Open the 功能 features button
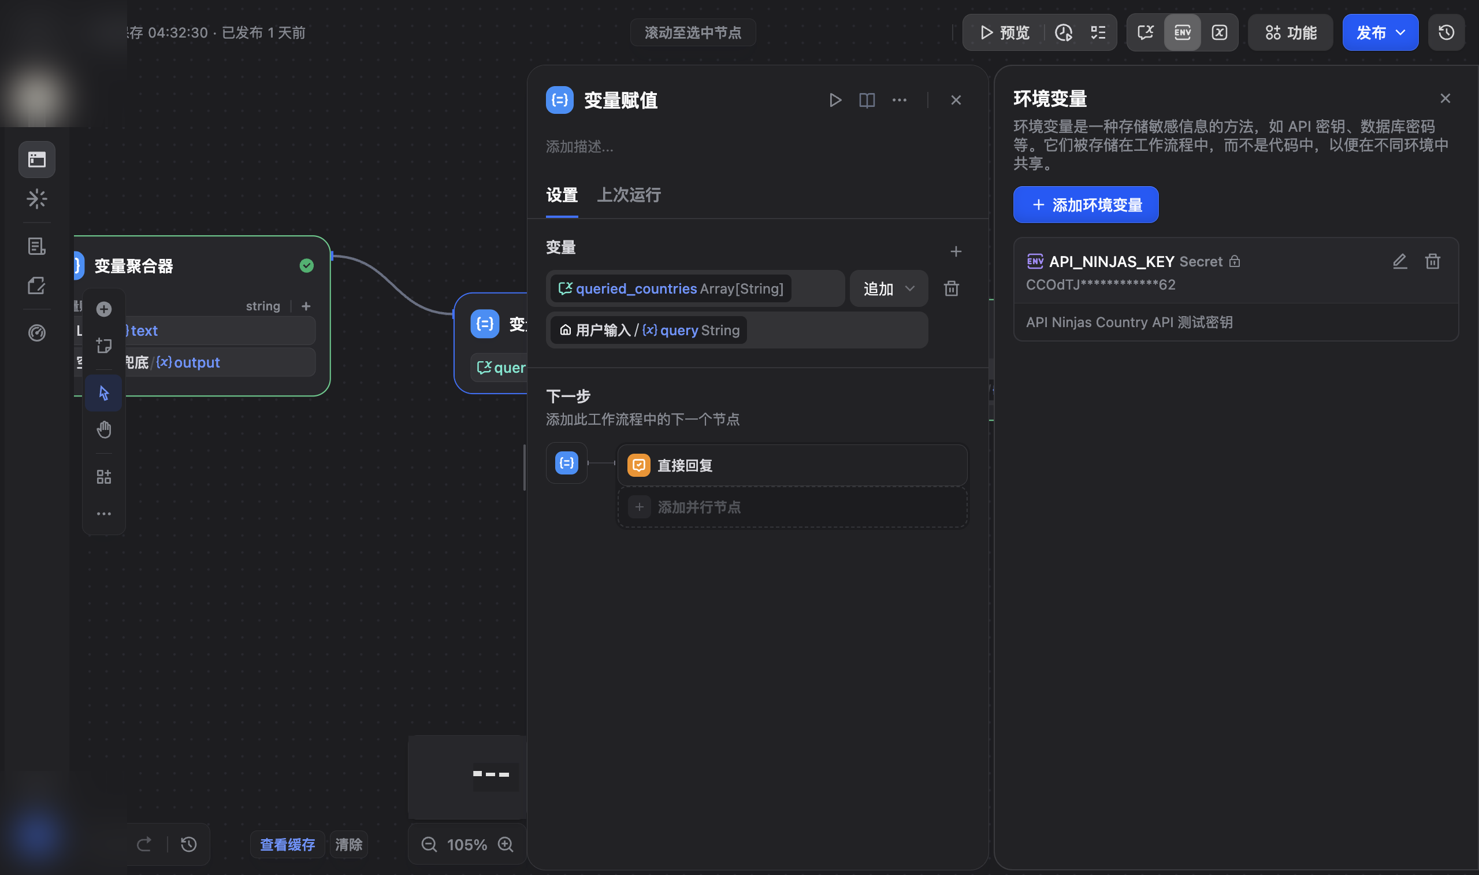Screen dimensions: 1479x875 click(1291, 32)
